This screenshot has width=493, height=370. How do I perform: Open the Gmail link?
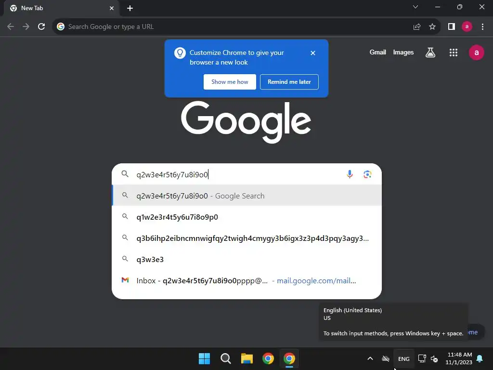click(377, 53)
